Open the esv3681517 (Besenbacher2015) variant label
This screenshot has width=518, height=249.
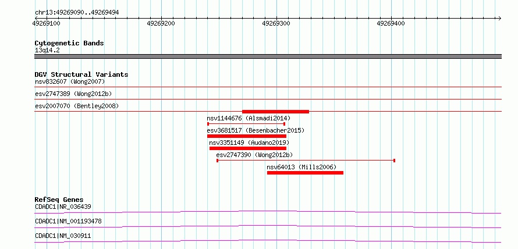(256, 130)
